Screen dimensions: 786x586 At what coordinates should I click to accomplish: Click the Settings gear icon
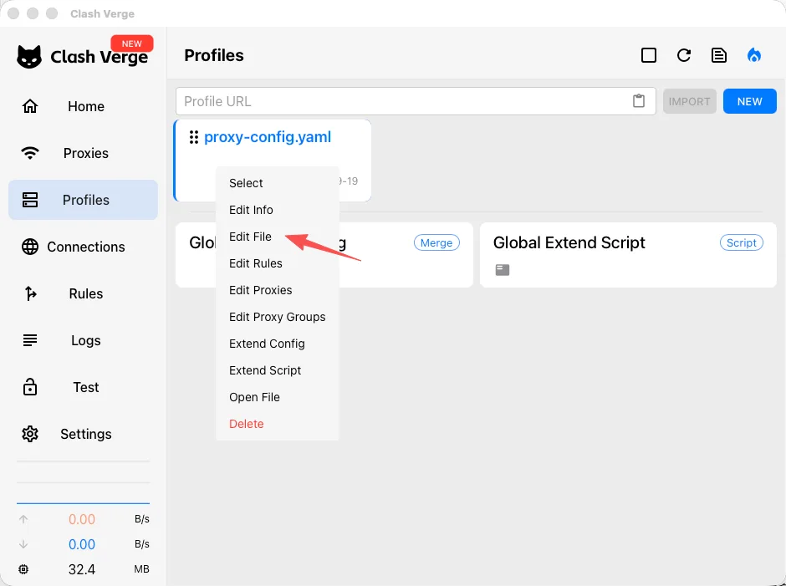[30, 434]
